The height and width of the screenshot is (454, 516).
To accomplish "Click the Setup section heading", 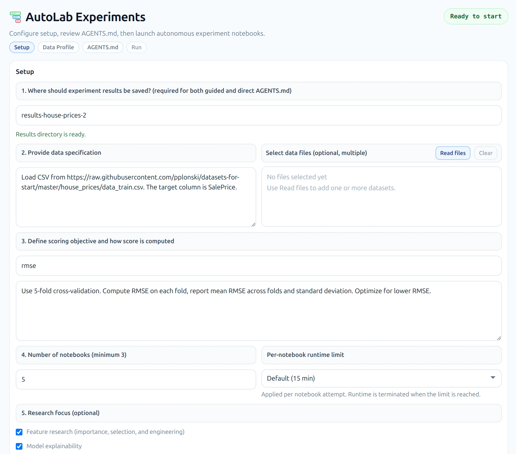I will pyautogui.click(x=25, y=72).
